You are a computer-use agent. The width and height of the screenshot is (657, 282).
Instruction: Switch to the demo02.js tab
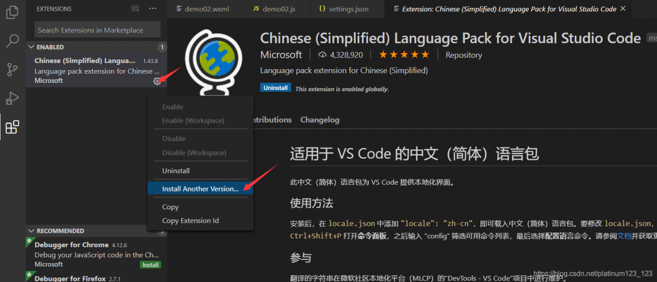(x=277, y=9)
